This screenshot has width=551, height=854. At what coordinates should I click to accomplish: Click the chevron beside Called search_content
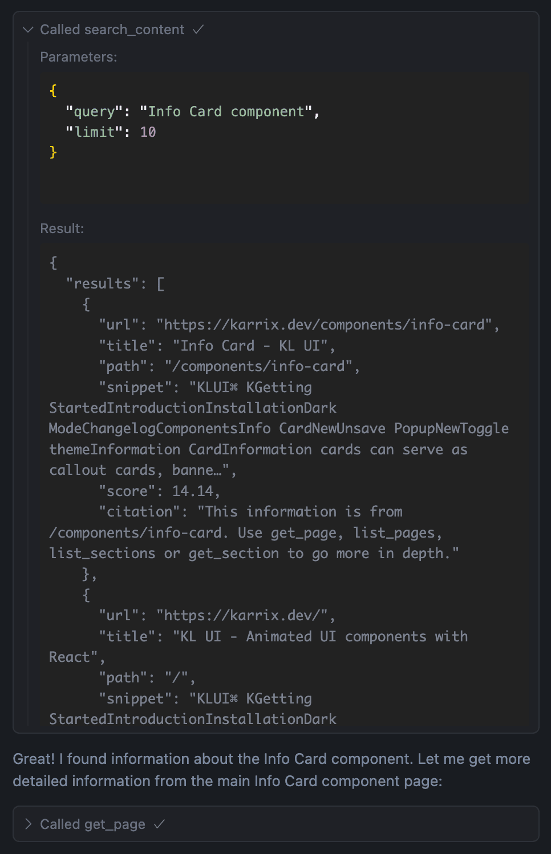click(27, 30)
